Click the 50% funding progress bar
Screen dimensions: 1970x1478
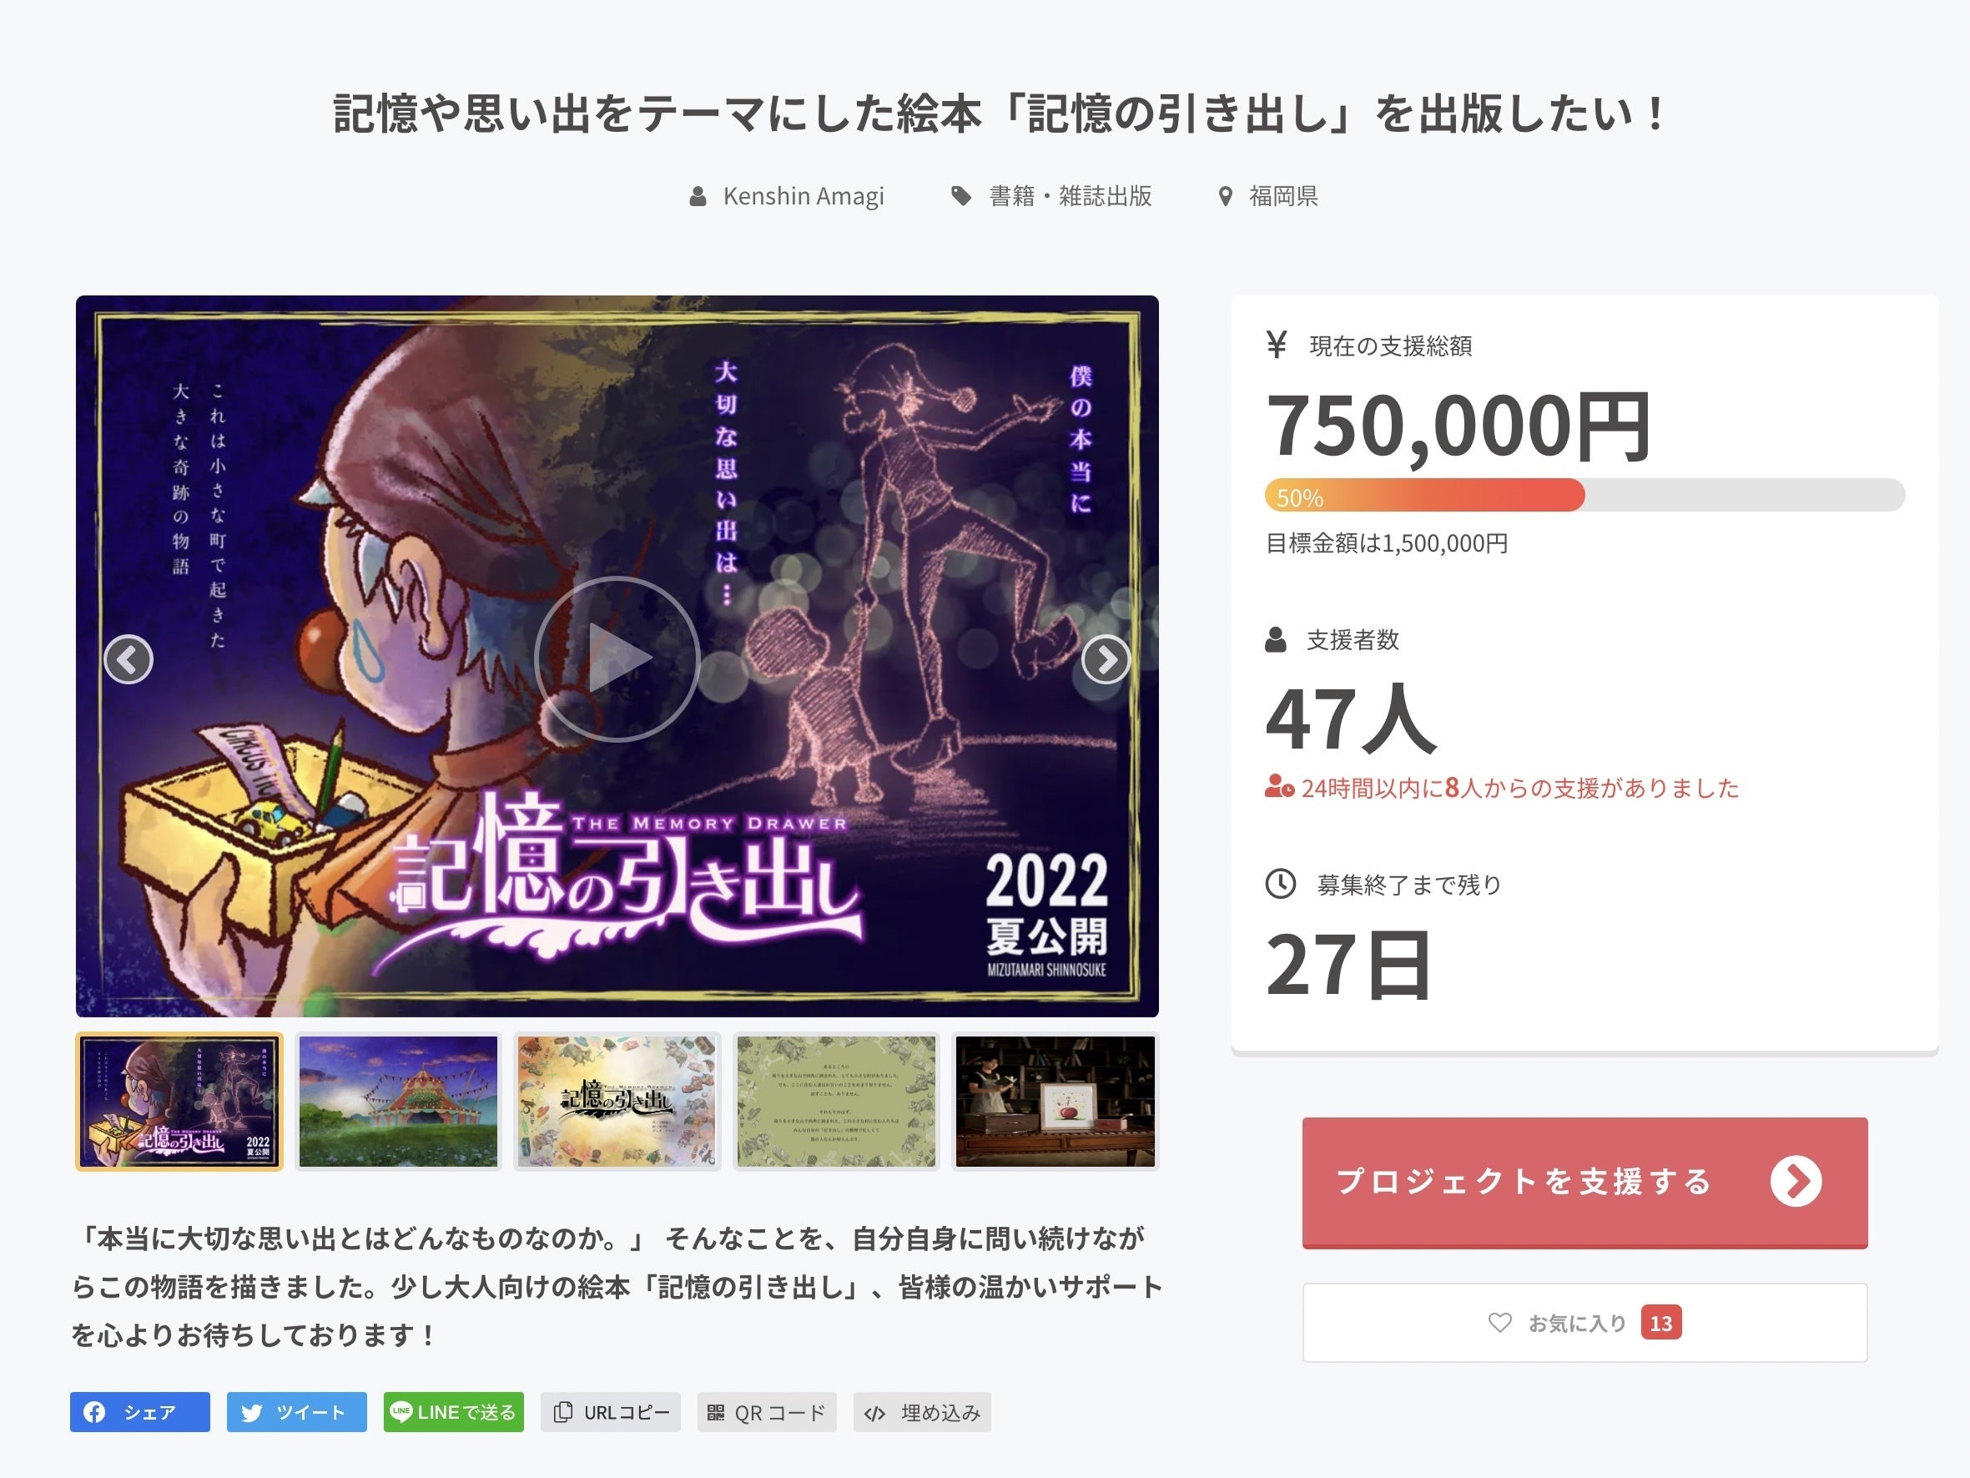(x=1585, y=496)
